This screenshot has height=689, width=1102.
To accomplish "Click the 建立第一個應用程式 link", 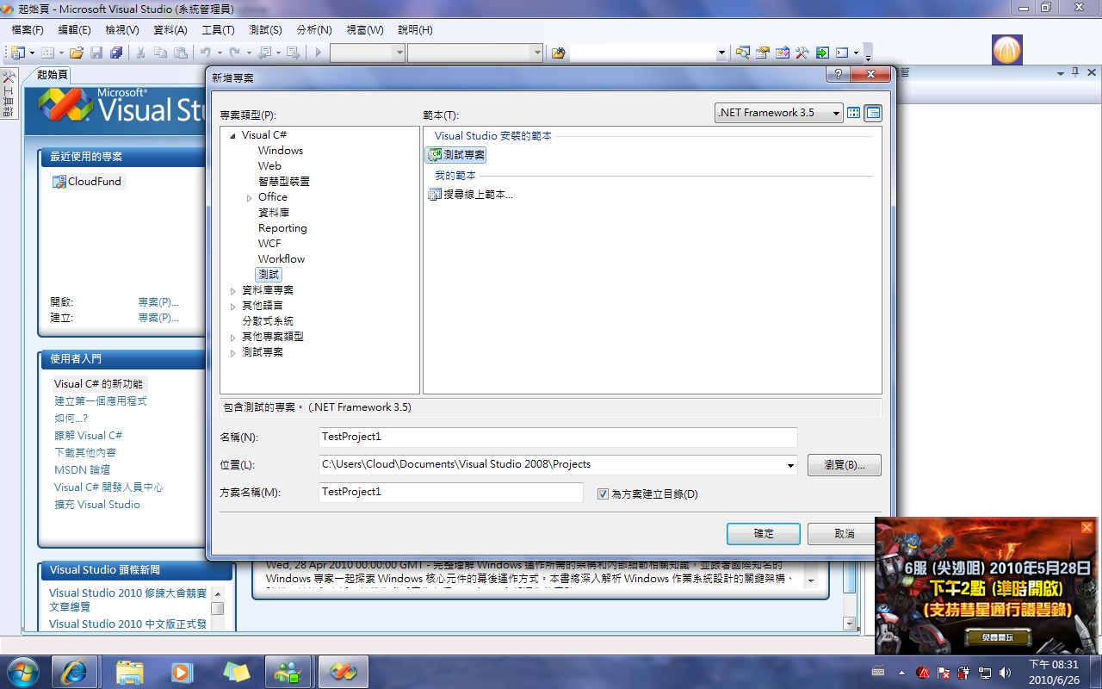I will click(101, 401).
